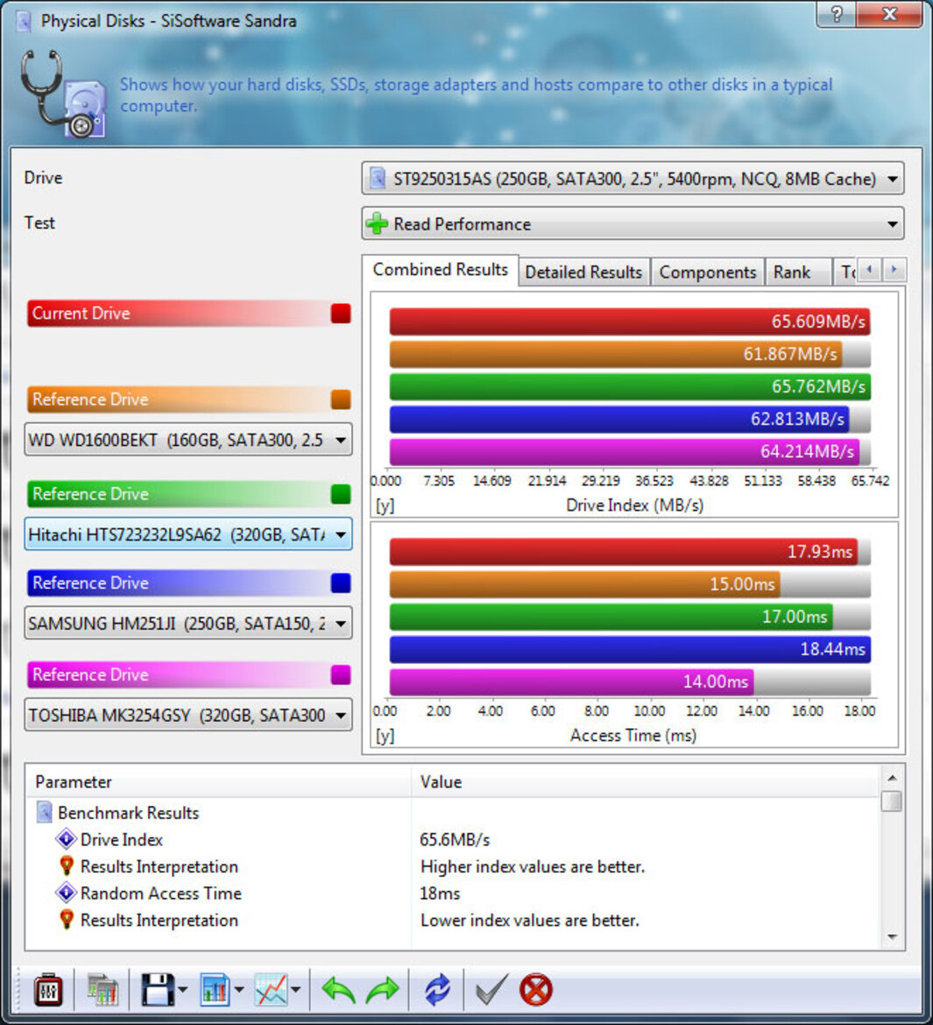
Task: Open the Drive selection dropdown
Action: click(633, 179)
